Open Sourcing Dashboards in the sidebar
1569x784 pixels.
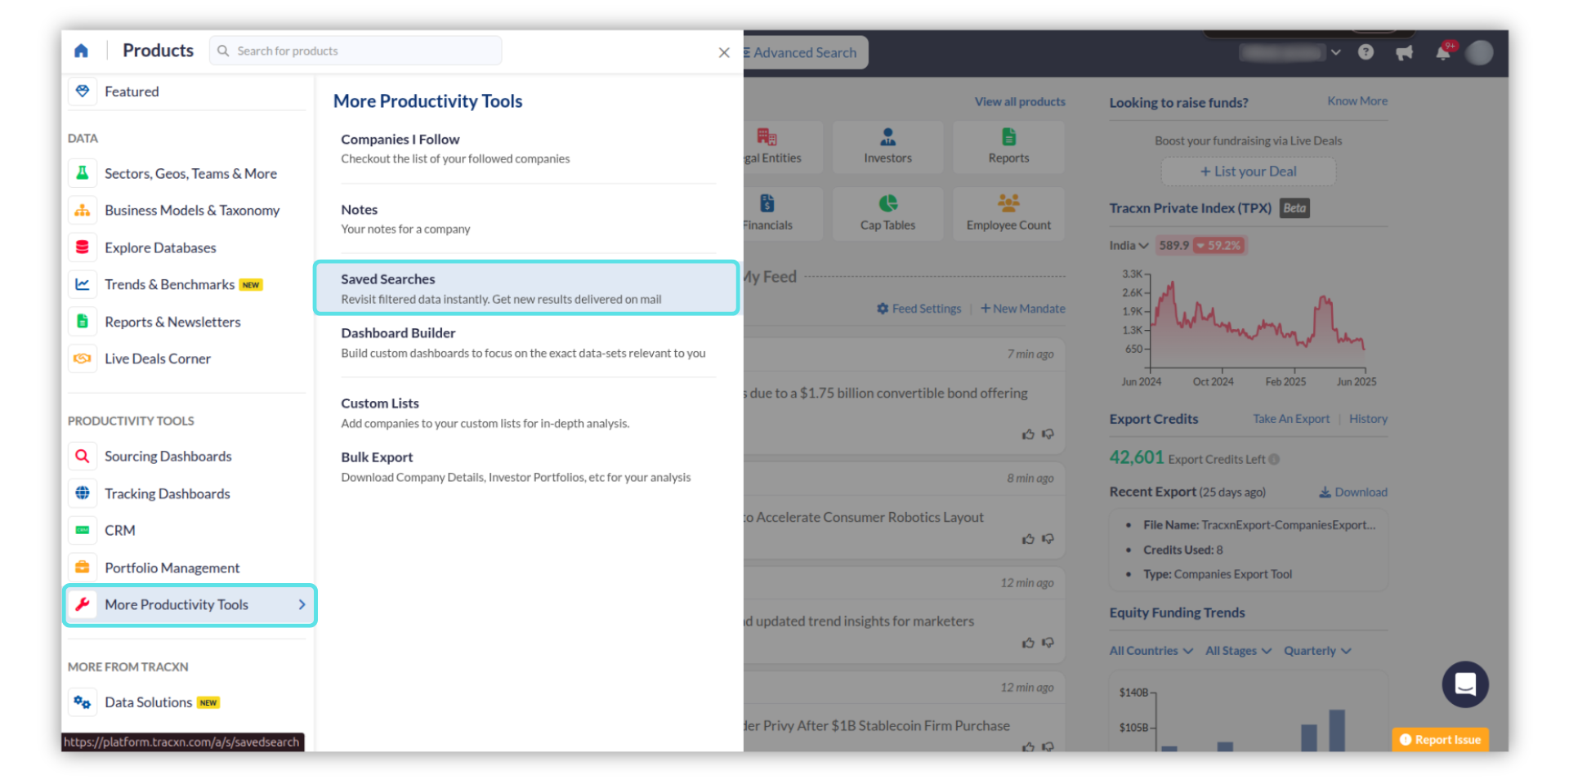pos(168,457)
